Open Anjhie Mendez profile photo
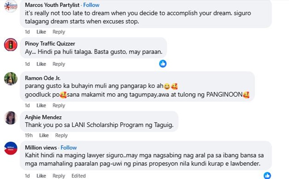 (11, 118)
